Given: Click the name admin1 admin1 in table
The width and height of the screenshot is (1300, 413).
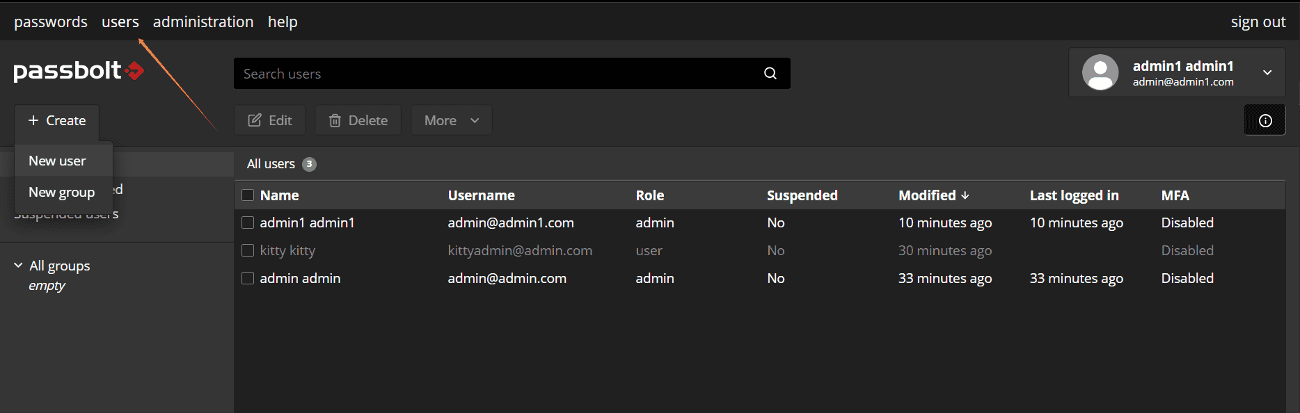Looking at the screenshot, I should pyautogui.click(x=307, y=222).
